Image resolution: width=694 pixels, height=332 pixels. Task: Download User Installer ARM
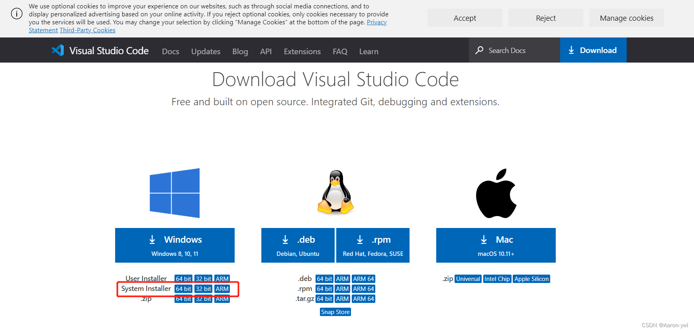click(222, 279)
